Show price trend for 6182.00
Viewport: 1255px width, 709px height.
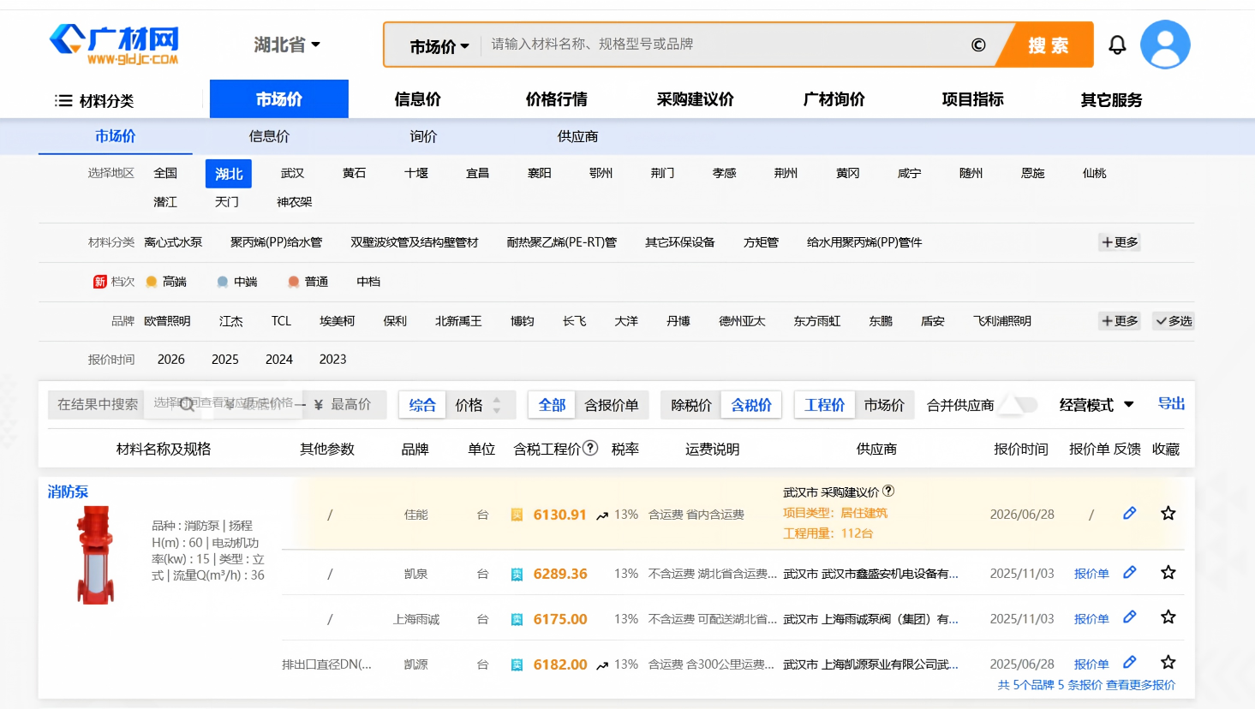click(x=602, y=665)
